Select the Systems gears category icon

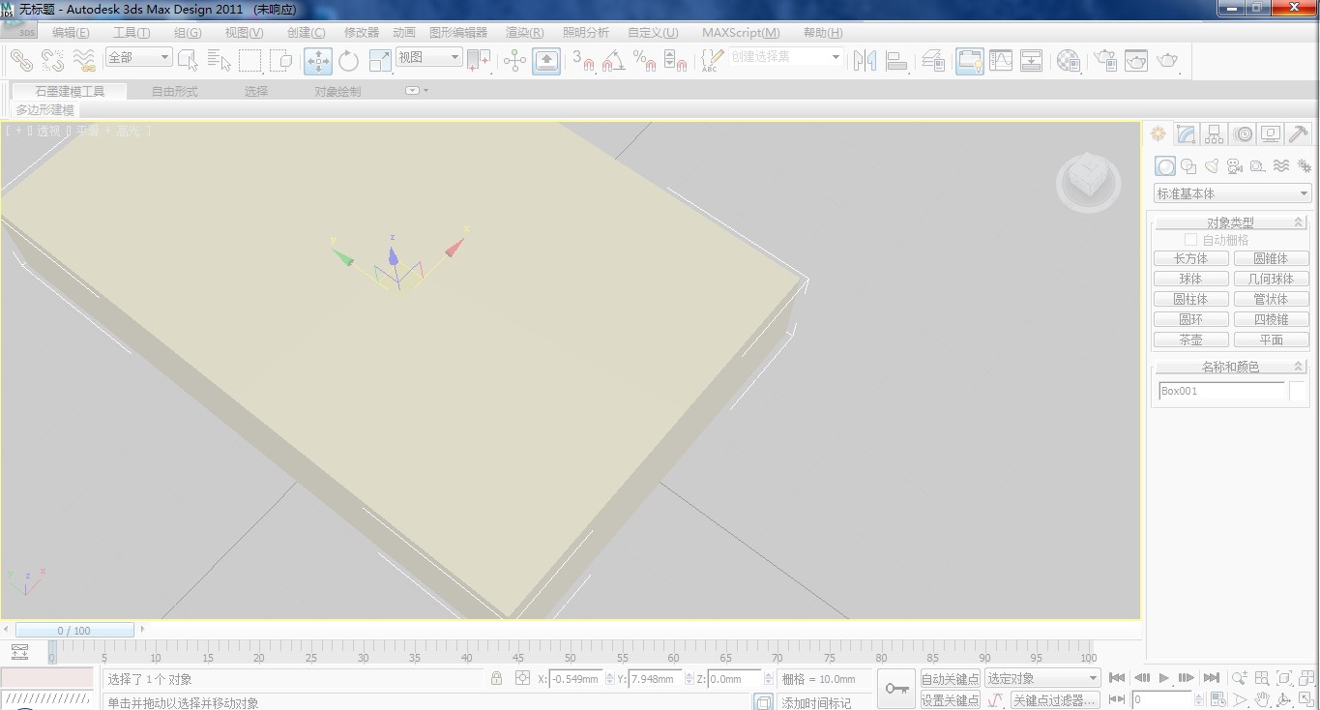[x=1304, y=166]
